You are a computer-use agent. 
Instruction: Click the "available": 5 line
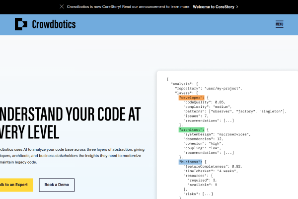coord(202,185)
